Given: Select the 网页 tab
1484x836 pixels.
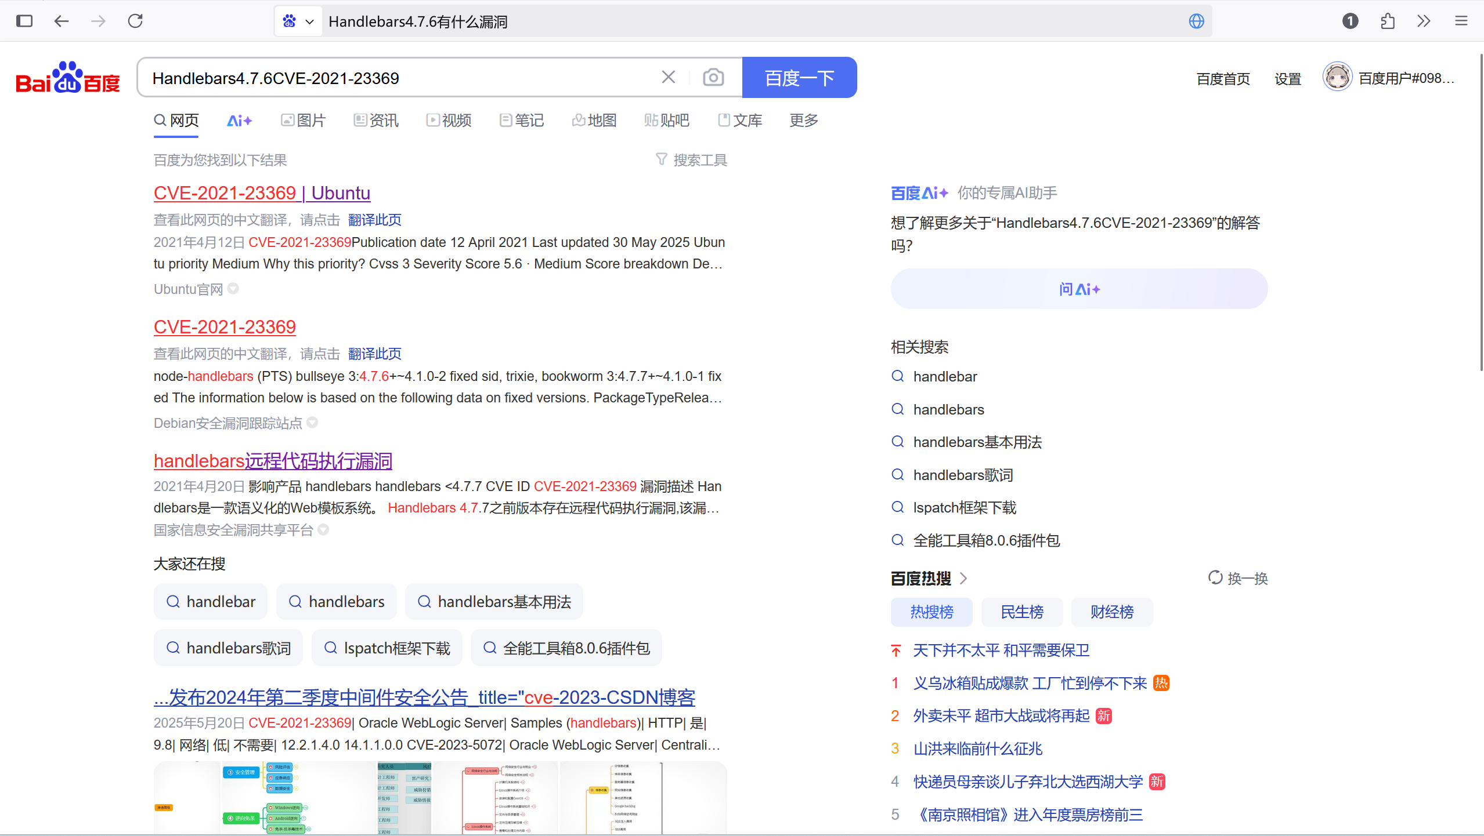Looking at the screenshot, I should (x=176, y=121).
